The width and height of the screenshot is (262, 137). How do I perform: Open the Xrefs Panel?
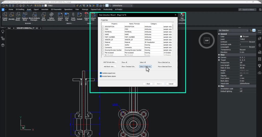pyautogui.click(x=73, y=16)
